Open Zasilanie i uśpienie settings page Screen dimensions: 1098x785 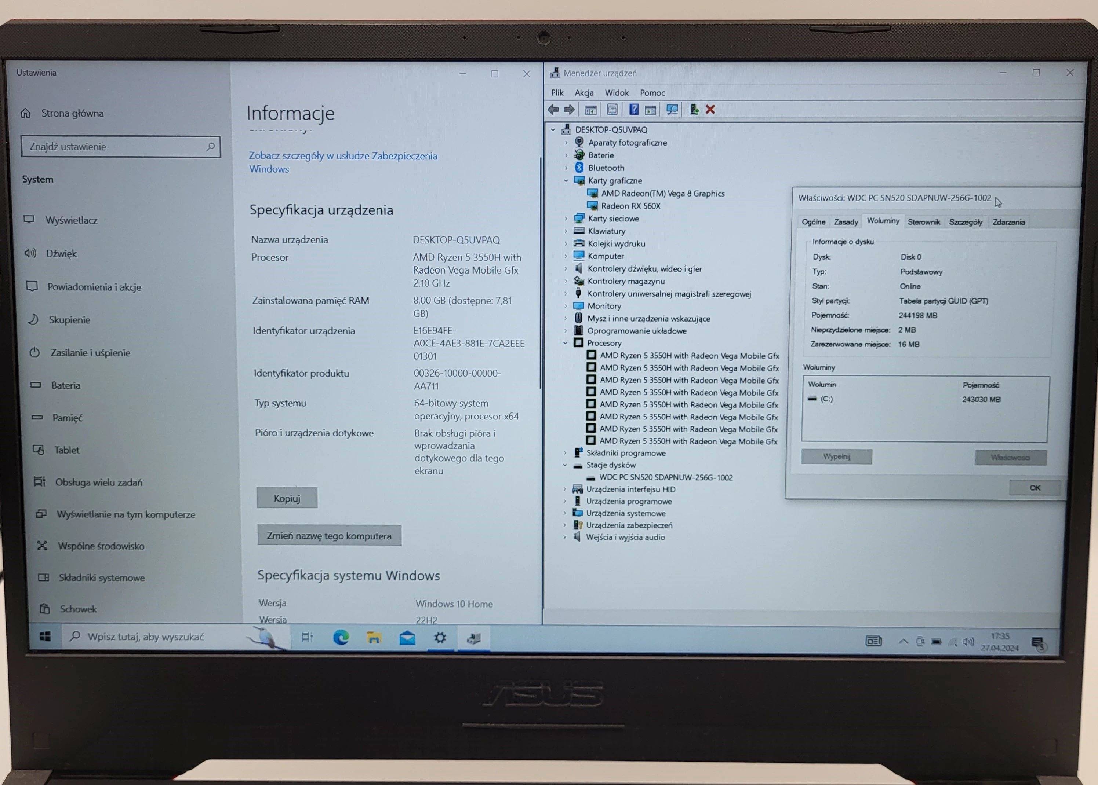tap(90, 352)
